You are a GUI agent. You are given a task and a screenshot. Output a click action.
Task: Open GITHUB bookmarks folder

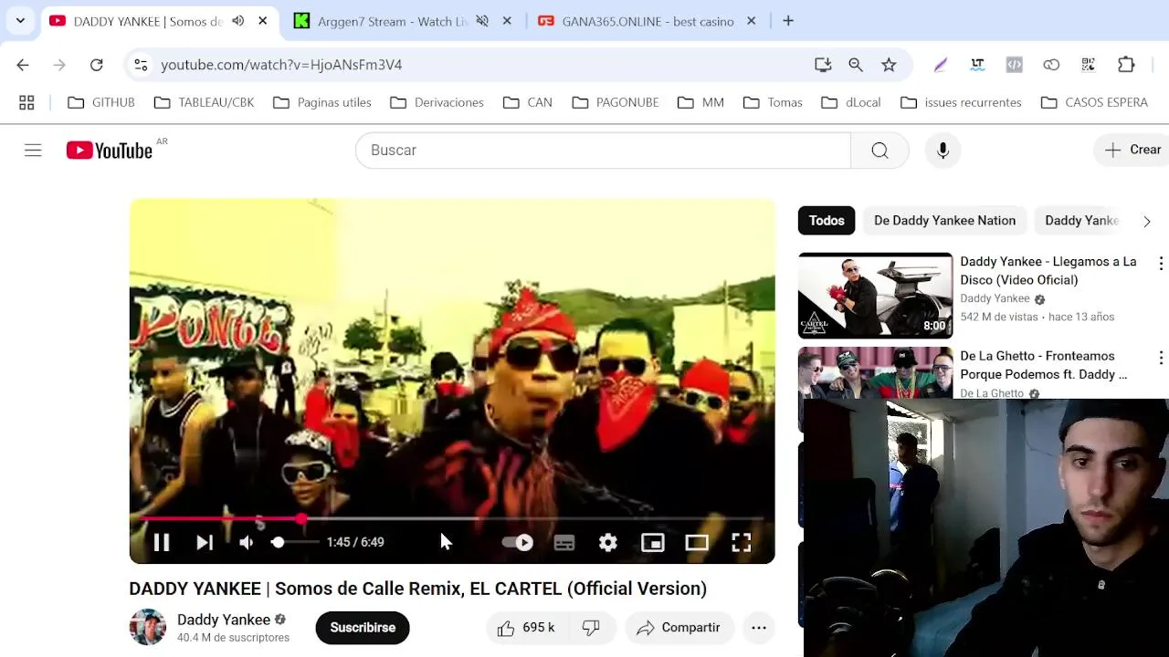[101, 102]
